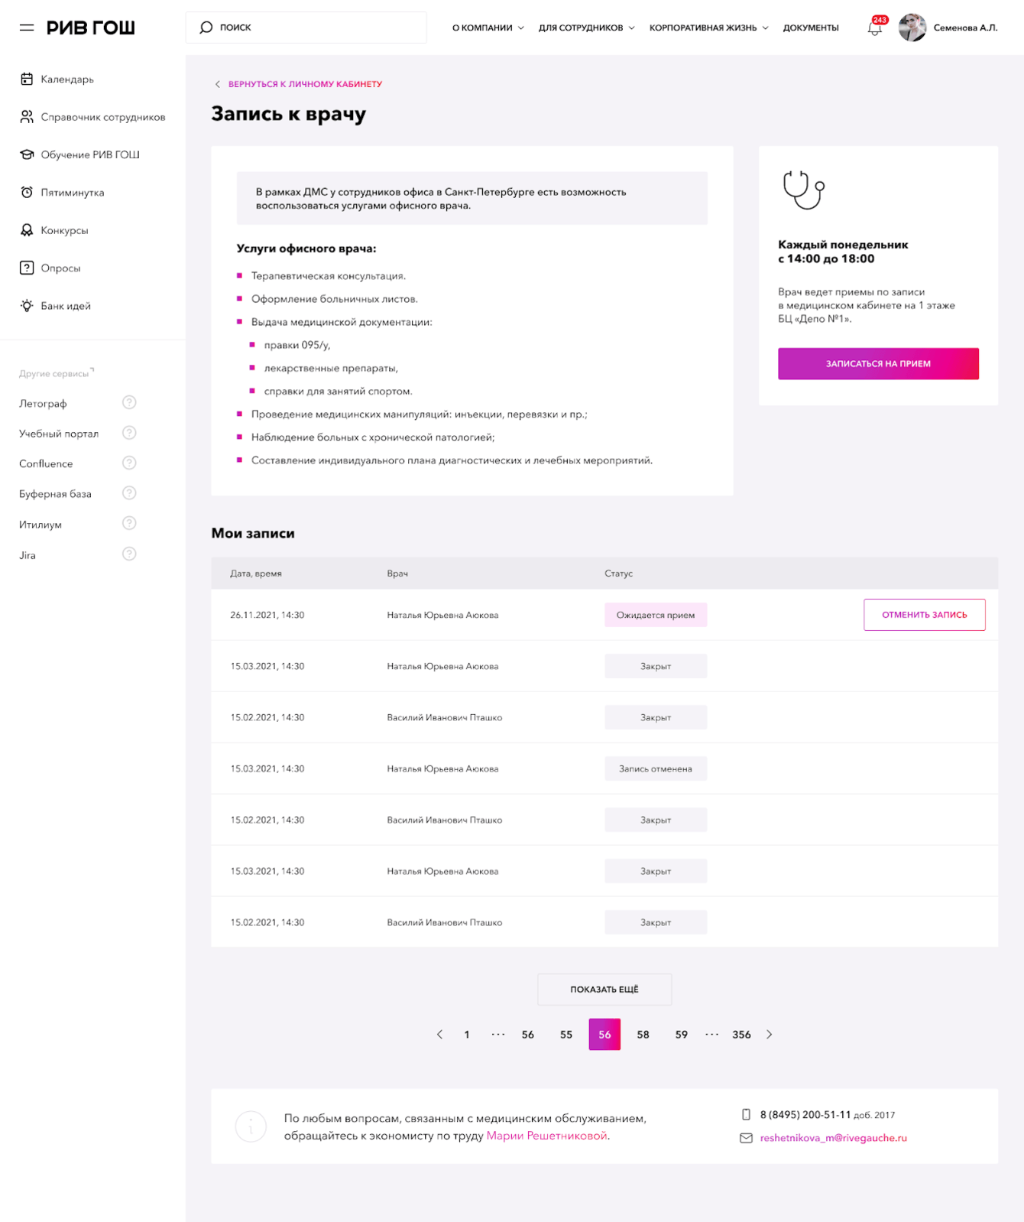1024x1222 pixels.
Task: Expand the О КОМПАНИИ dropdown
Action: (x=488, y=28)
